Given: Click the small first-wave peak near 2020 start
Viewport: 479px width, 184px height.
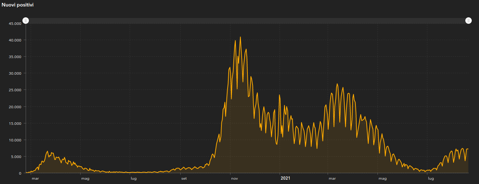Looking at the screenshot, I should pos(47,151).
